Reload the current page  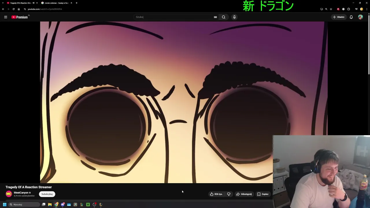[13, 9]
